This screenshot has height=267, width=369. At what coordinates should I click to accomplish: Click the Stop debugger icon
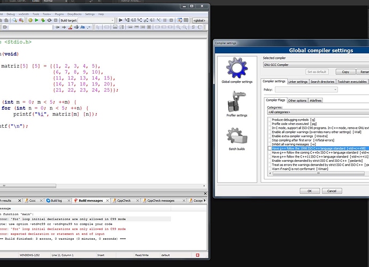point(171,20)
